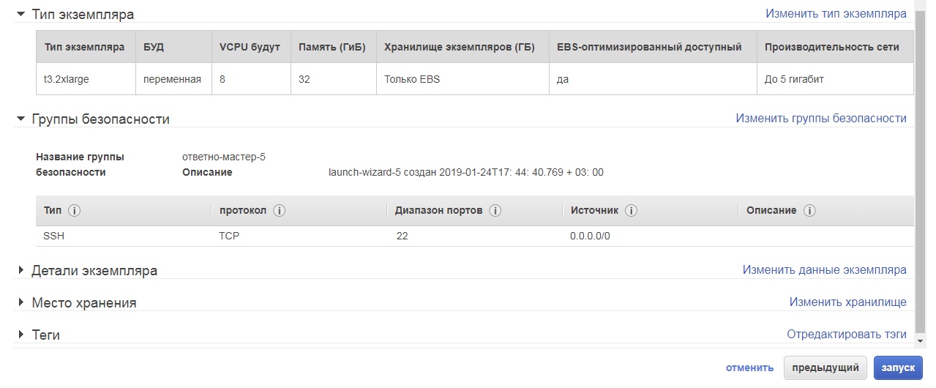The width and height of the screenshot is (936, 388).
Task: Click info icon beside протокол header
Action: 279,211
